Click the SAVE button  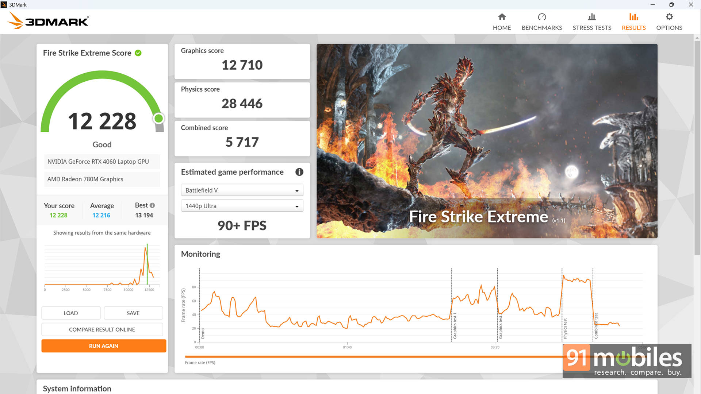click(133, 313)
